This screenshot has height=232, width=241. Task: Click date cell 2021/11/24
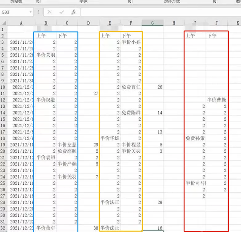(21, 42)
